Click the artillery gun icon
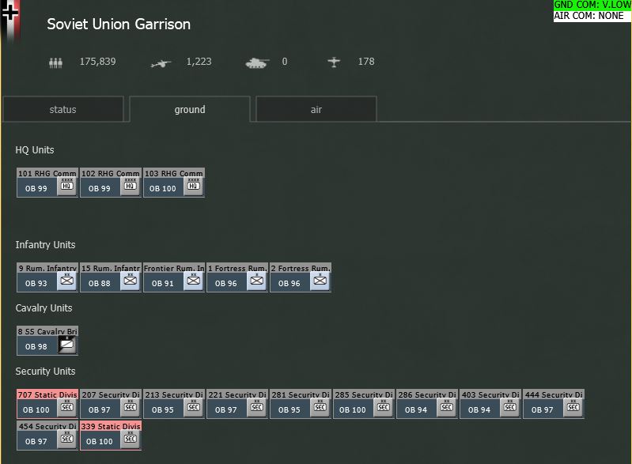 [161, 63]
